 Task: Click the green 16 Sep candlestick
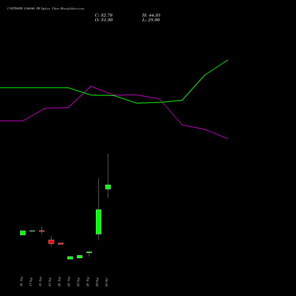coord(23,233)
